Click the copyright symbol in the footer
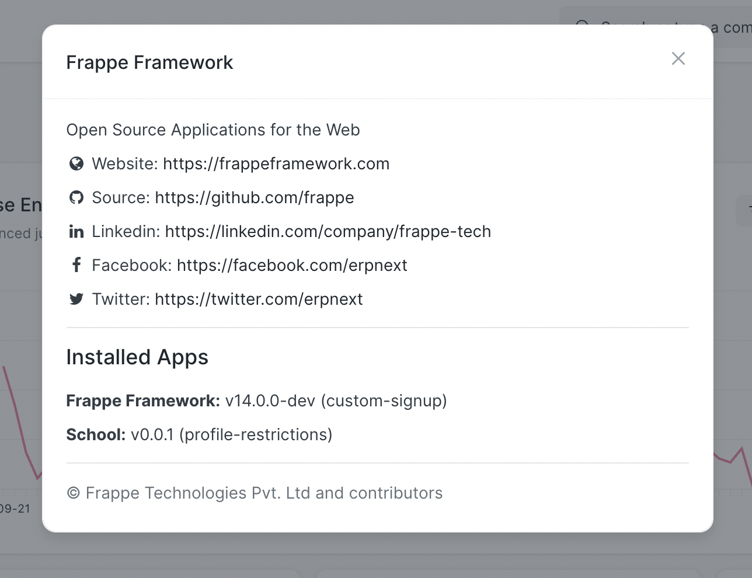This screenshot has width=752, height=578. 72,493
